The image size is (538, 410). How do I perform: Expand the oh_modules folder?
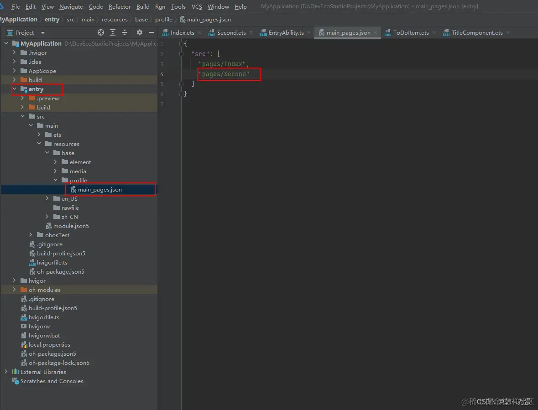14,289
